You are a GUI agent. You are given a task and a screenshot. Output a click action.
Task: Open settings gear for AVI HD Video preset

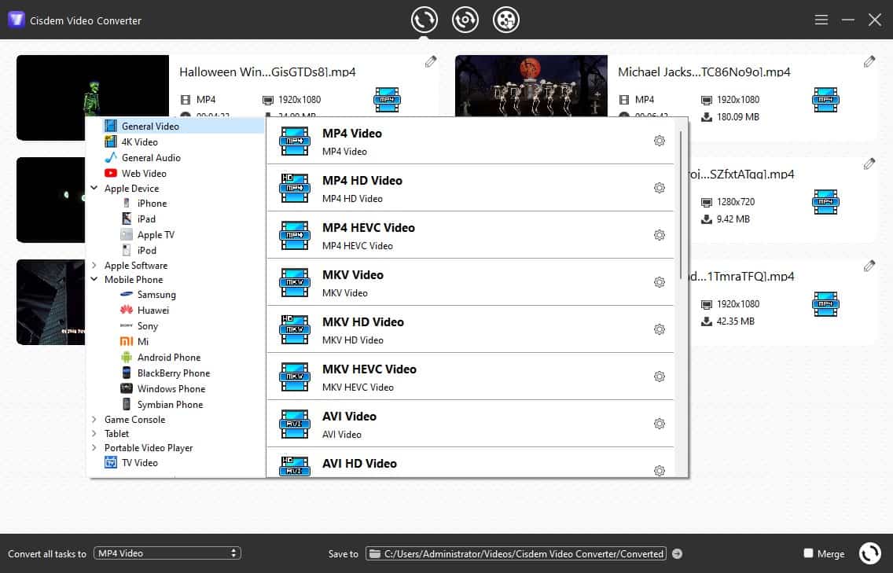click(660, 471)
